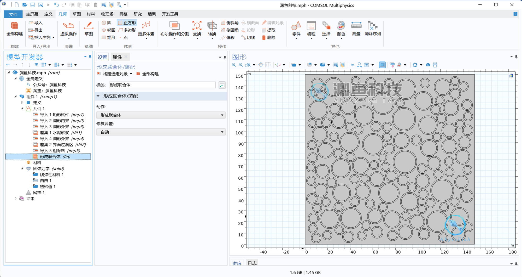The height and width of the screenshot is (277, 522).
Task: Click the 倒斜角 chamfer tool
Action: [x=230, y=23]
